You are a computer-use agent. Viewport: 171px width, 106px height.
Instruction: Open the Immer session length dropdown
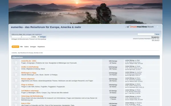(36, 37)
